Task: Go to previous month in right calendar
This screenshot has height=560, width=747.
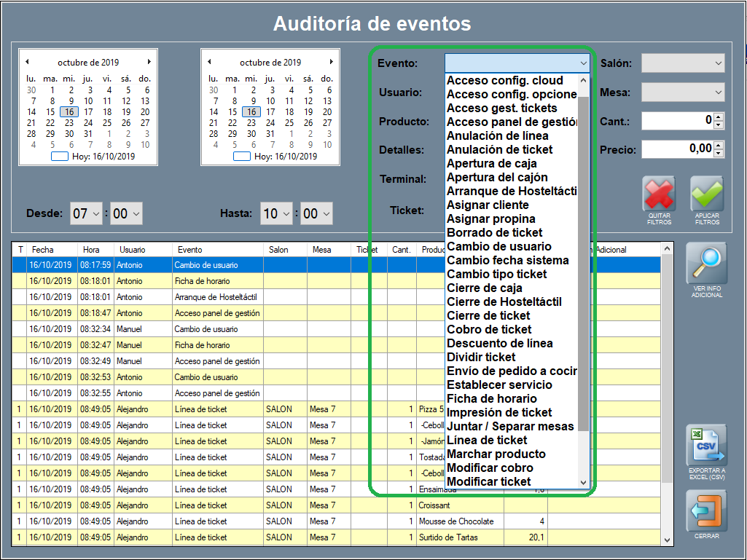Action: pos(209,62)
